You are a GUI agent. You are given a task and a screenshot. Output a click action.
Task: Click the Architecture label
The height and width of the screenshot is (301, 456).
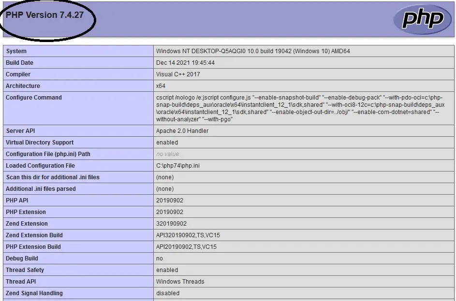point(23,86)
